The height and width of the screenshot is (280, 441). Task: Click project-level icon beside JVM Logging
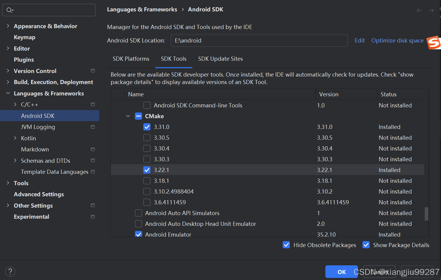pos(93,127)
